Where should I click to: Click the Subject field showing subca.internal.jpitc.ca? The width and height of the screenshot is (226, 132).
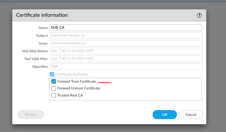pyautogui.click(x=125, y=36)
